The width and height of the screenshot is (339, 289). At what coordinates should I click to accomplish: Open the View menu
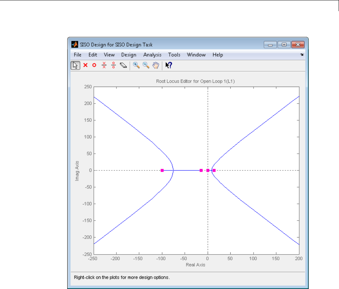click(109, 55)
